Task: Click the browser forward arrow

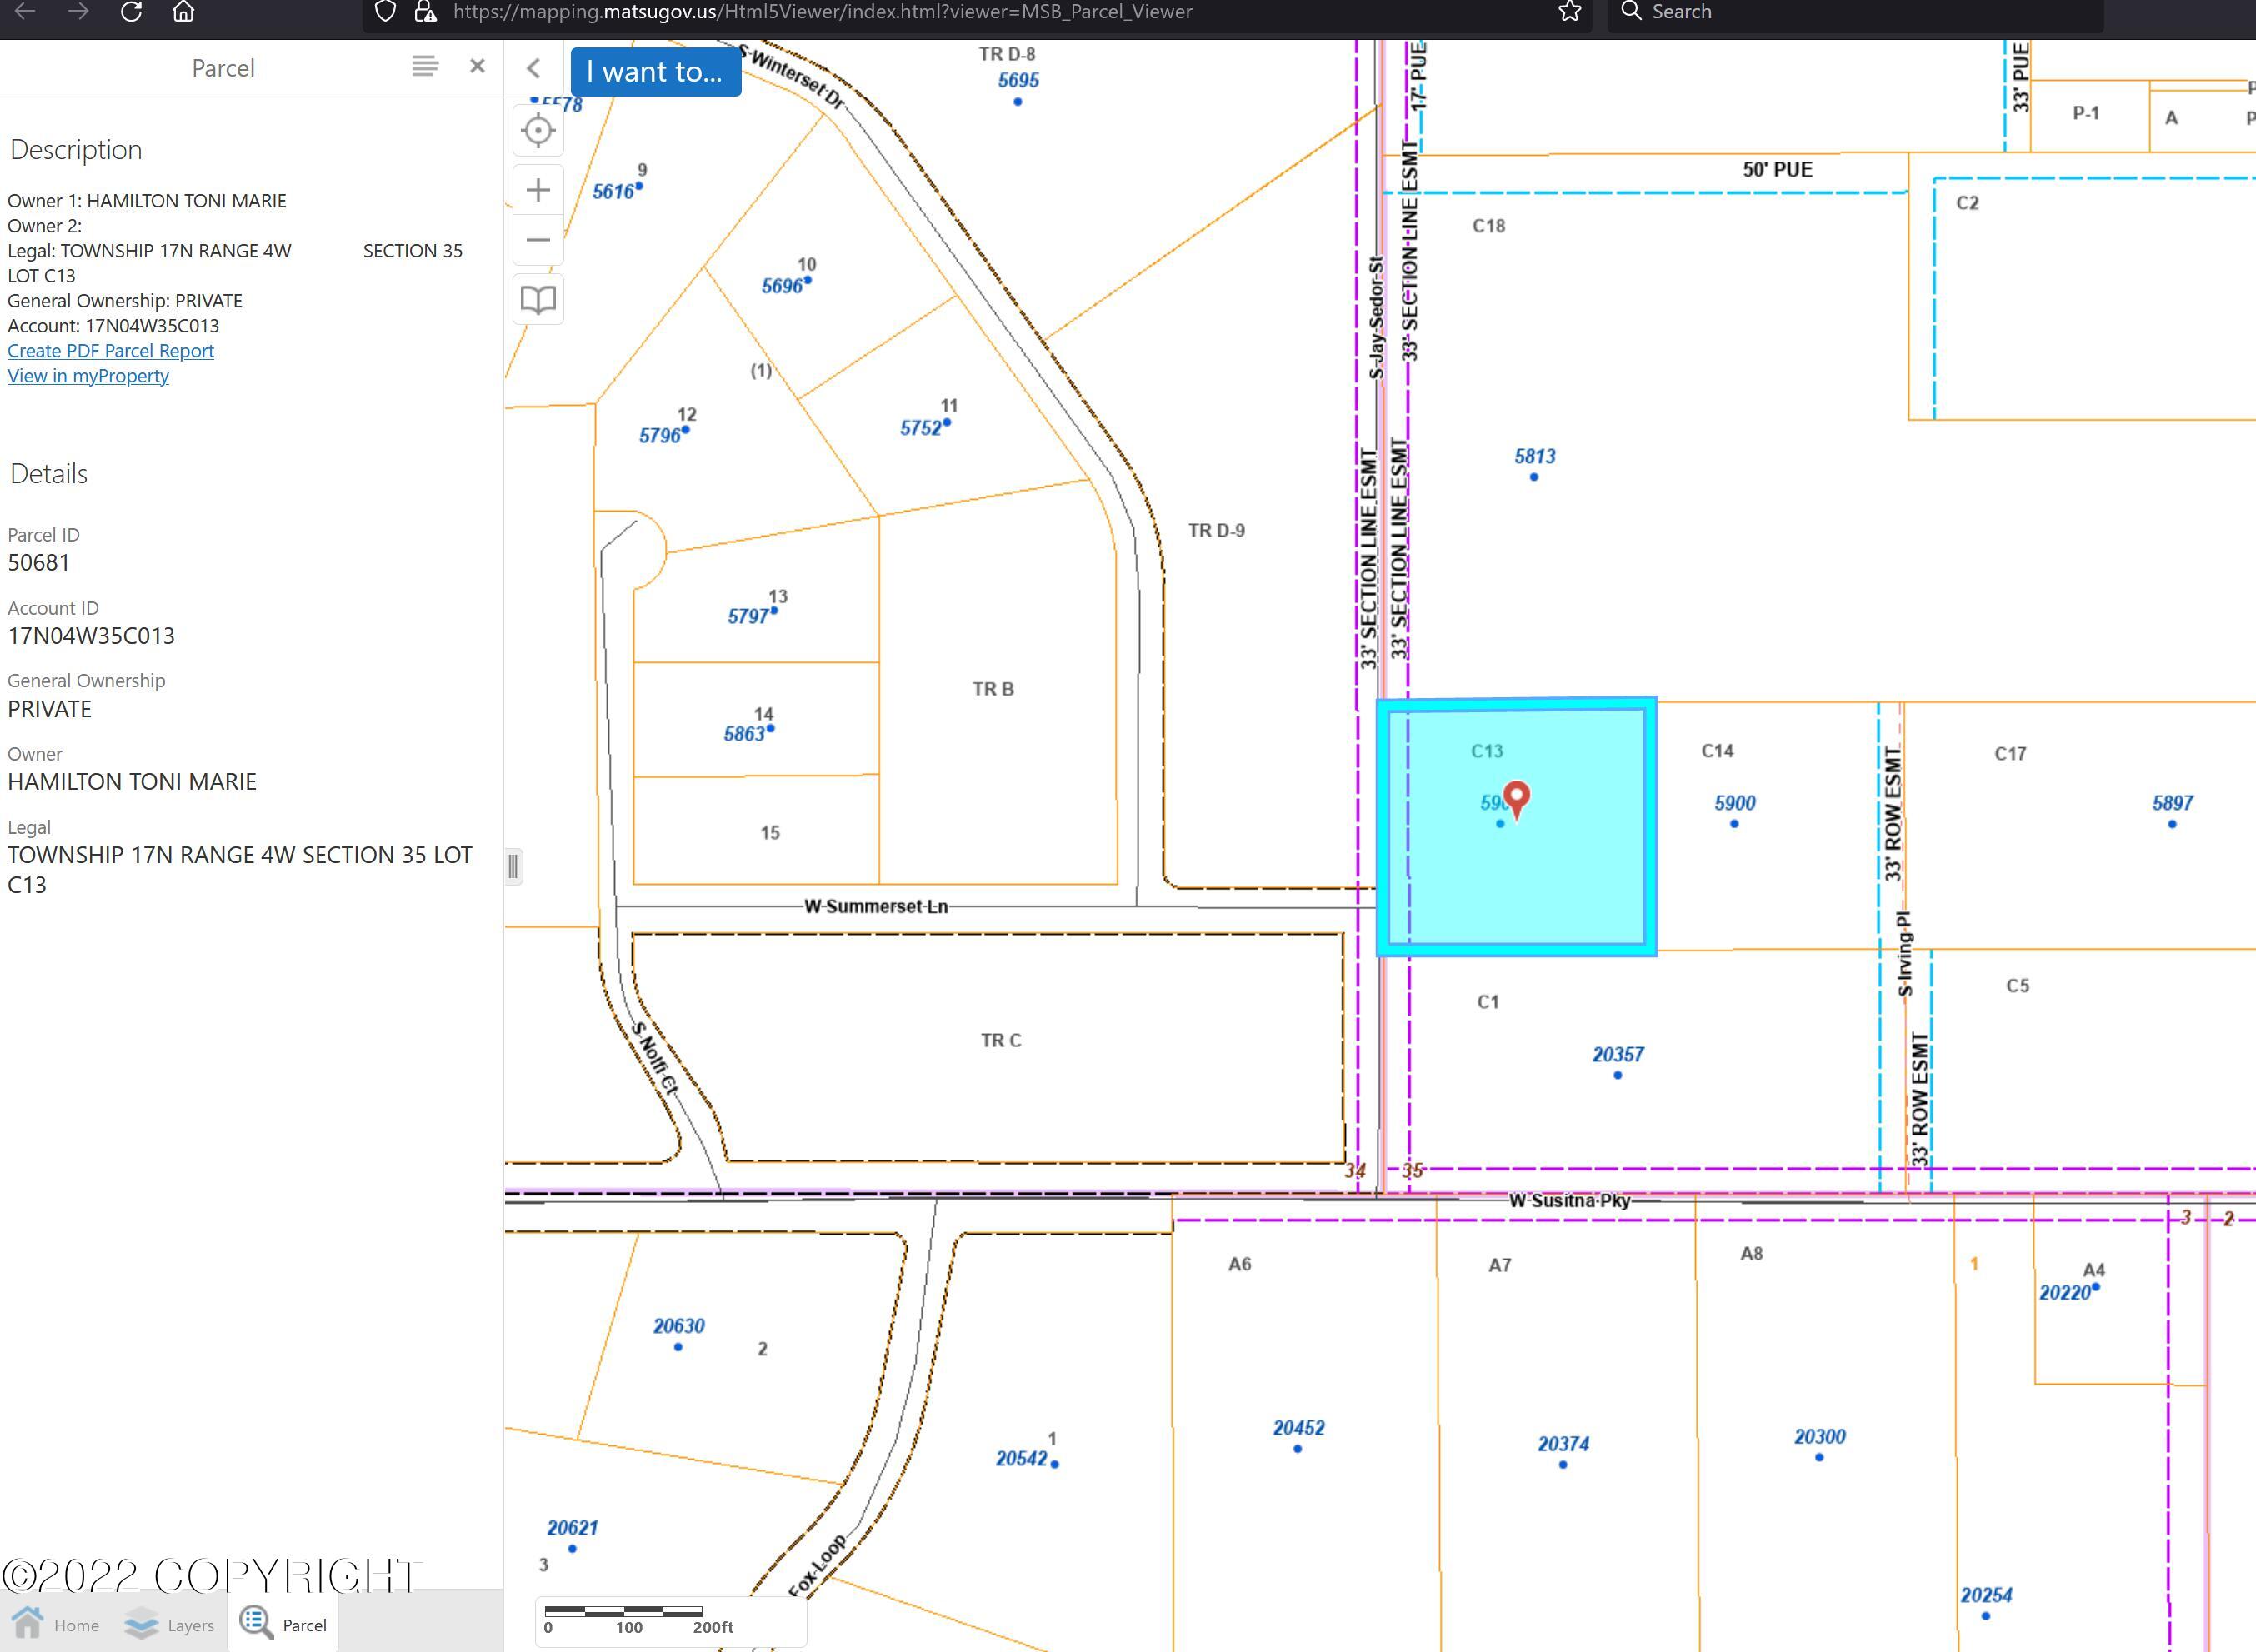Action: [78, 12]
